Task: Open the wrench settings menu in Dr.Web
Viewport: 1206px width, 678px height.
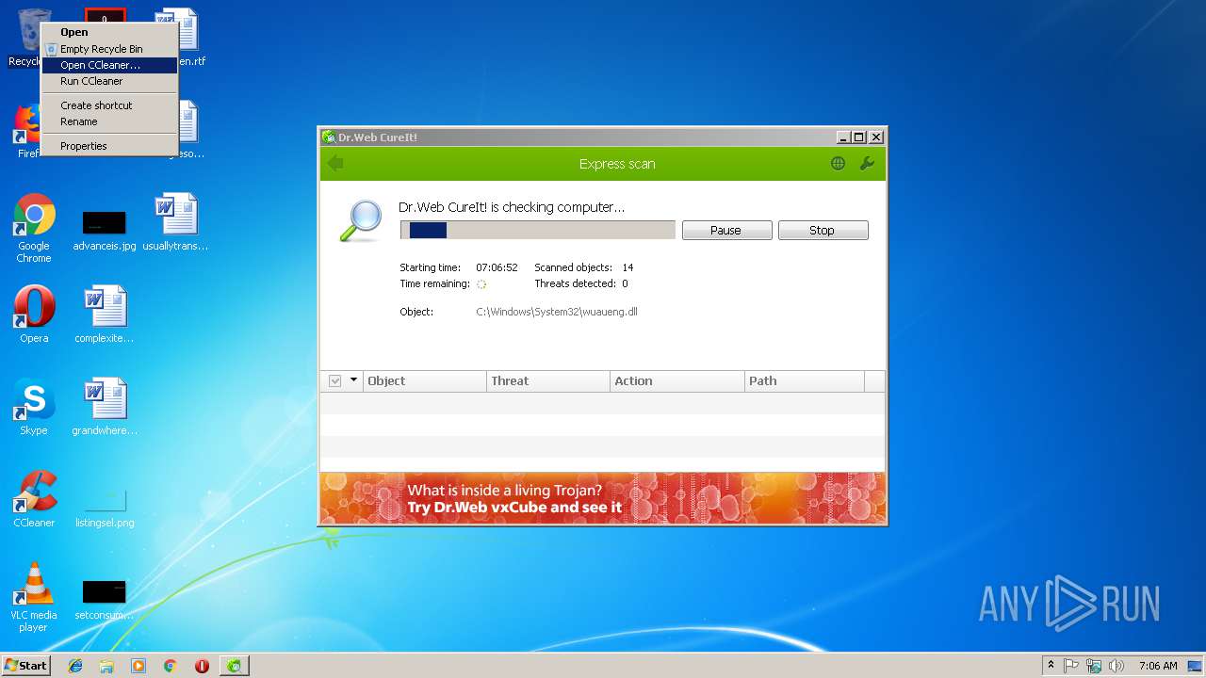Action: 867,164
